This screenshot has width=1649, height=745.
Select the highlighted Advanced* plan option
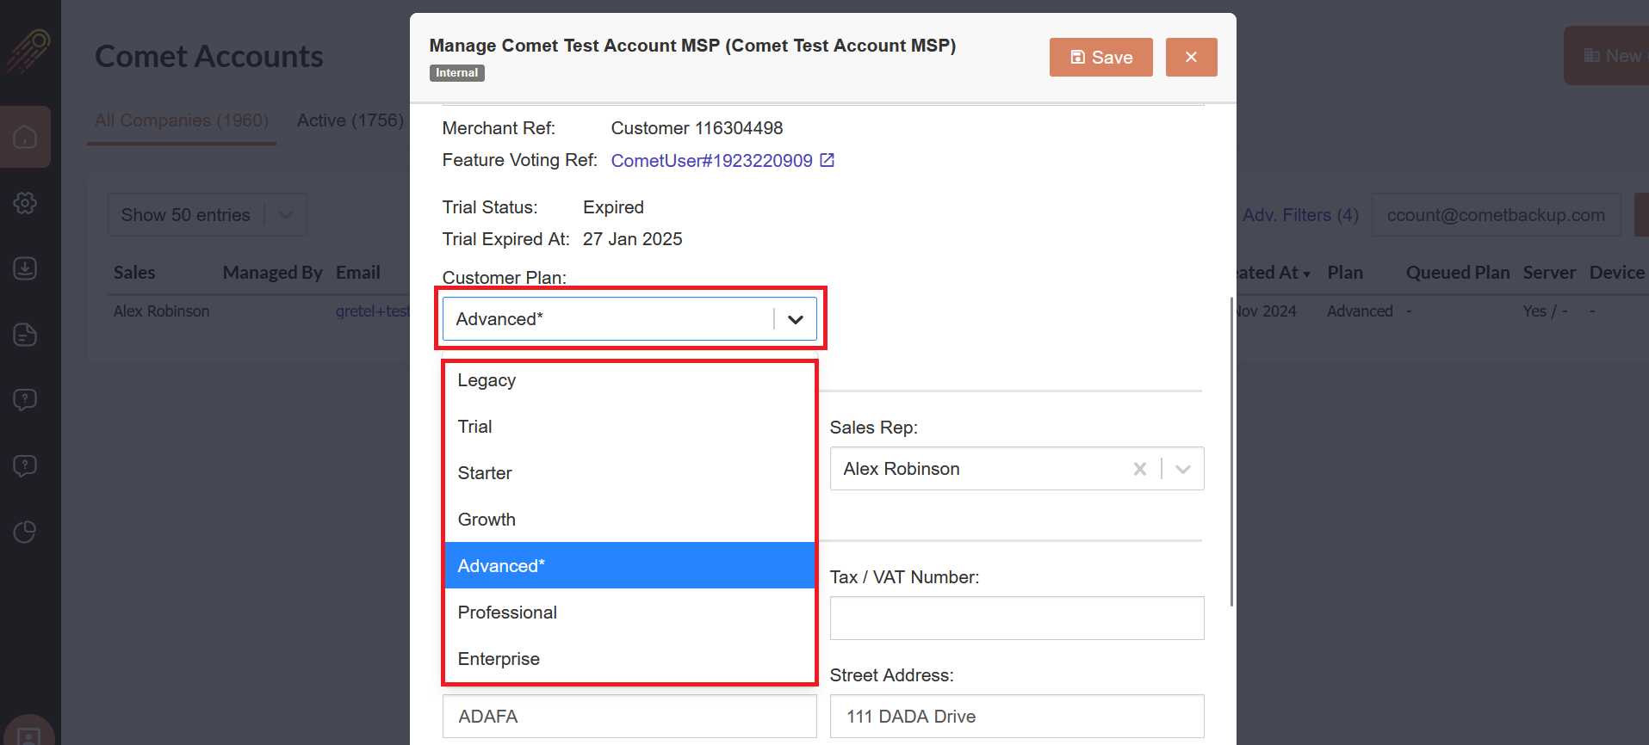(629, 566)
